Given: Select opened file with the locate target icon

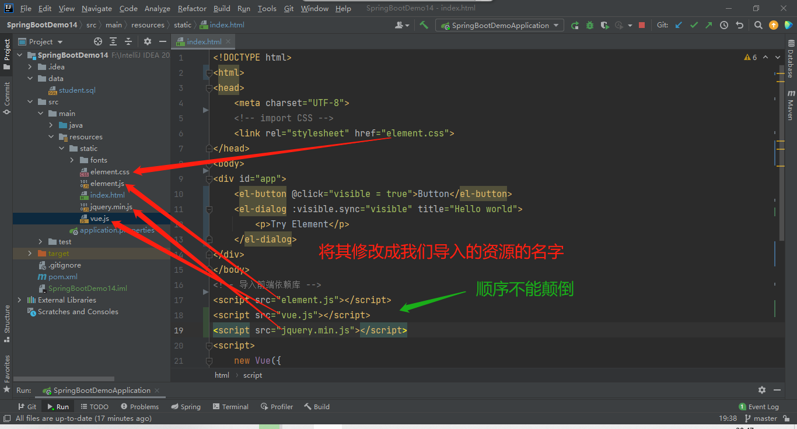Looking at the screenshot, I should point(98,41).
